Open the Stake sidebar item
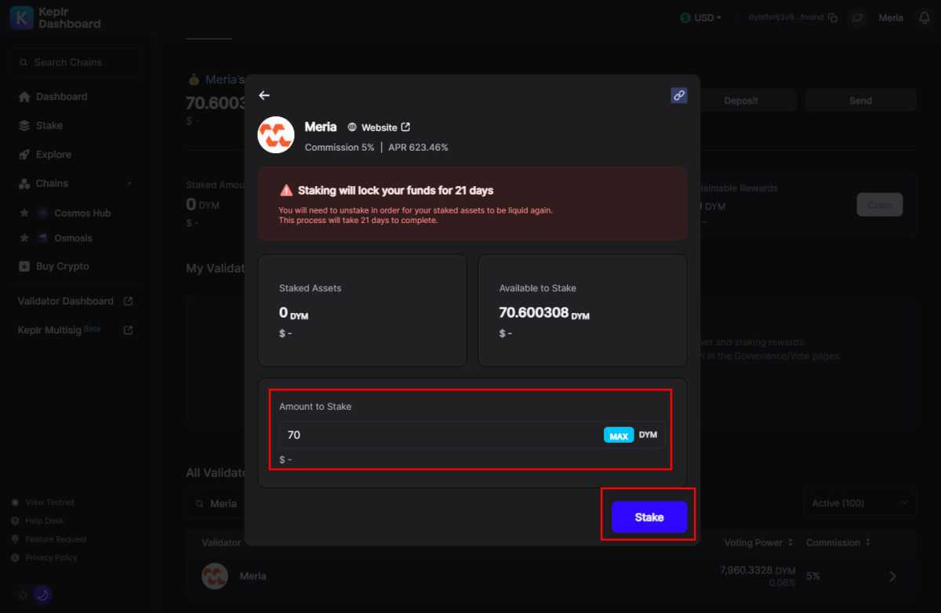 point(49,126)
